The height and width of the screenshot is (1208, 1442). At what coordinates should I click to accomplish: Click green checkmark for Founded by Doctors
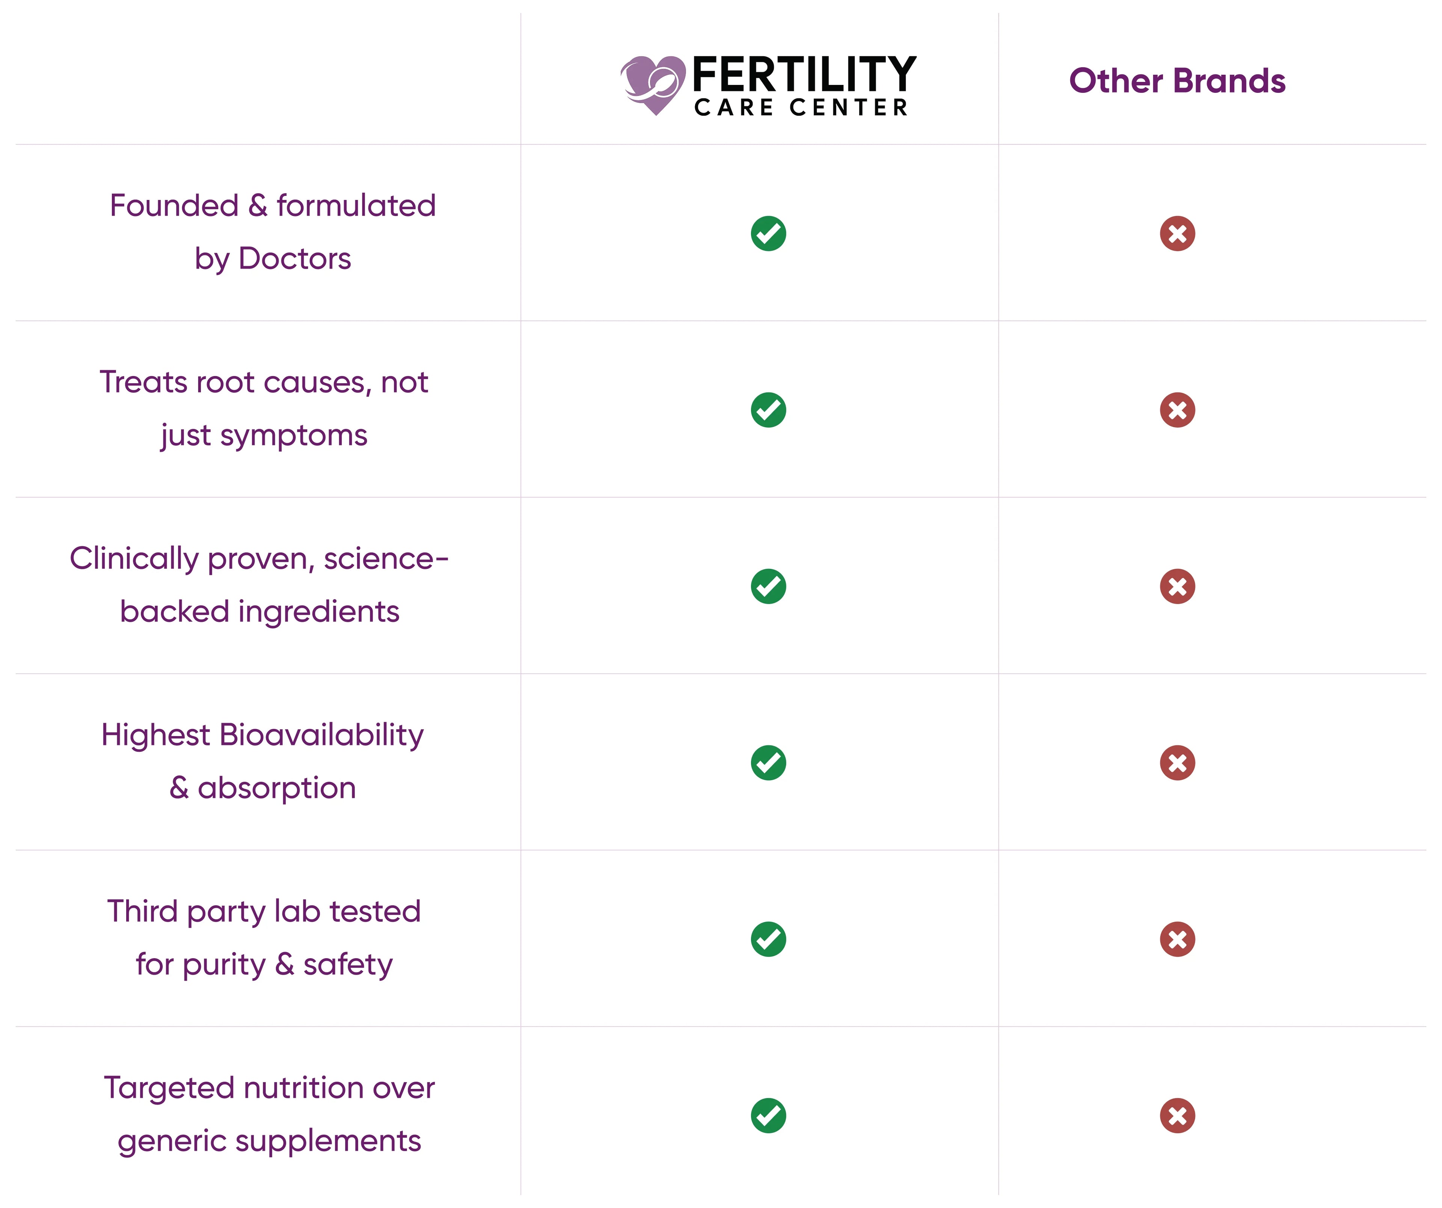768,234
